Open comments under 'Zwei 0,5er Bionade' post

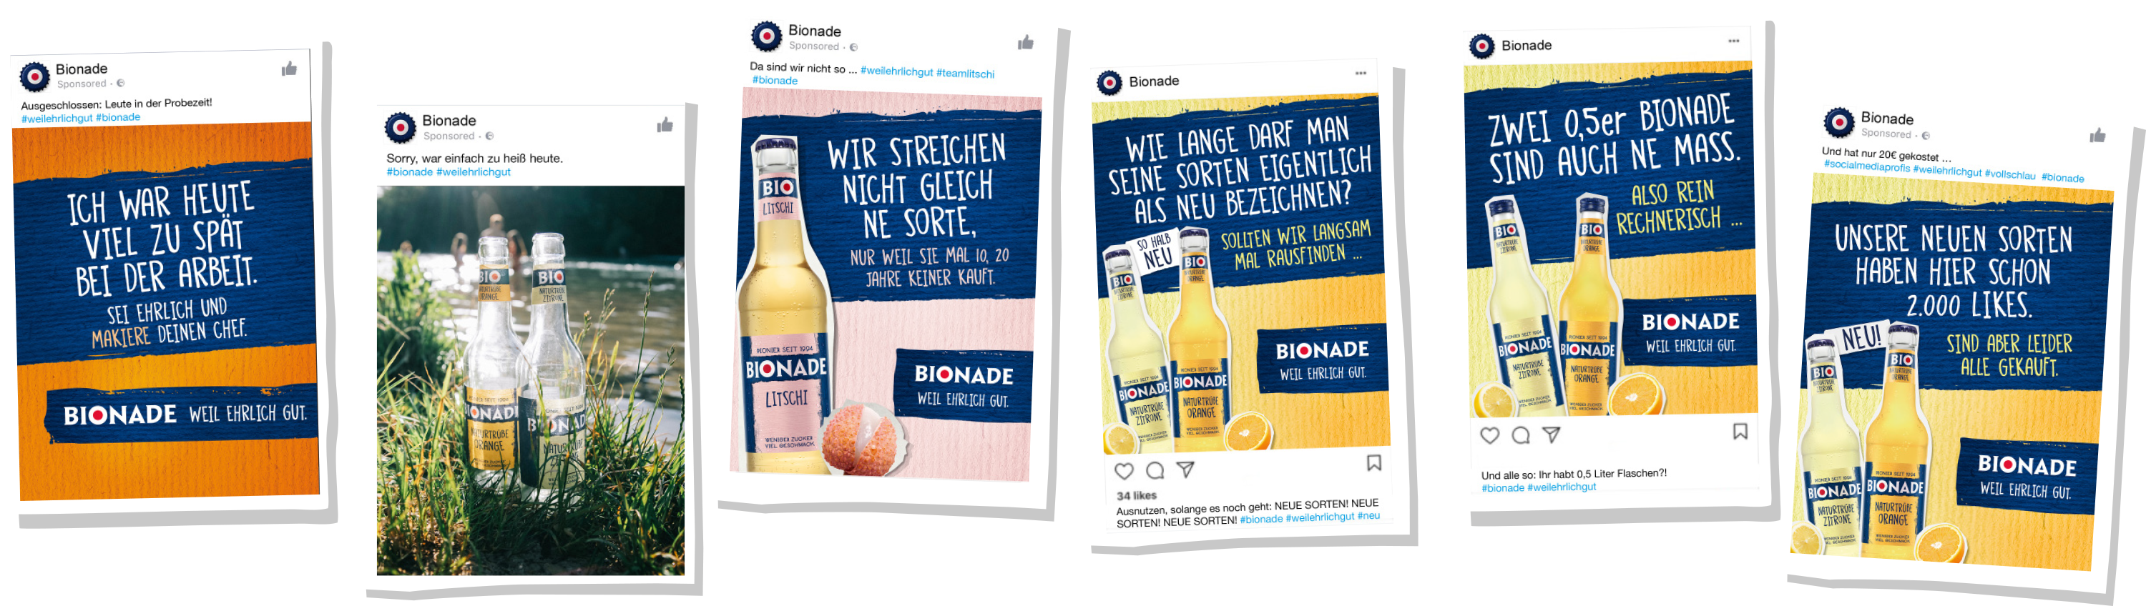coord(1520,434)
